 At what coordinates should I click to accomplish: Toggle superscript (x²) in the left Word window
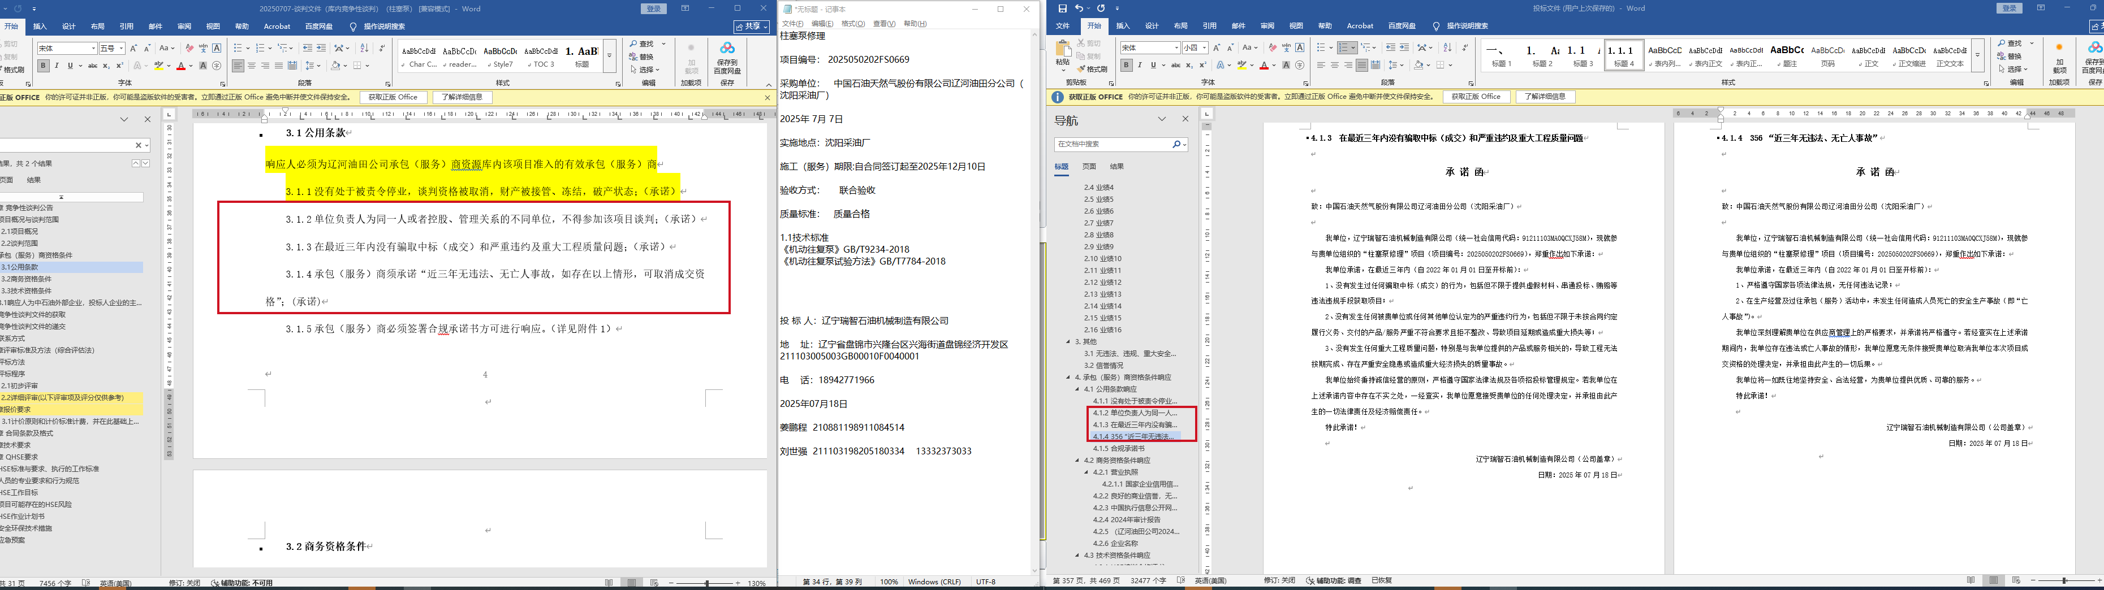(119, 66)
